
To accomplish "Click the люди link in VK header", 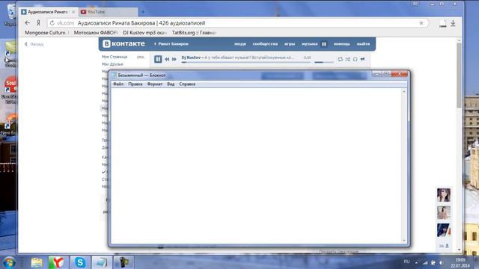I will [240, 44].
